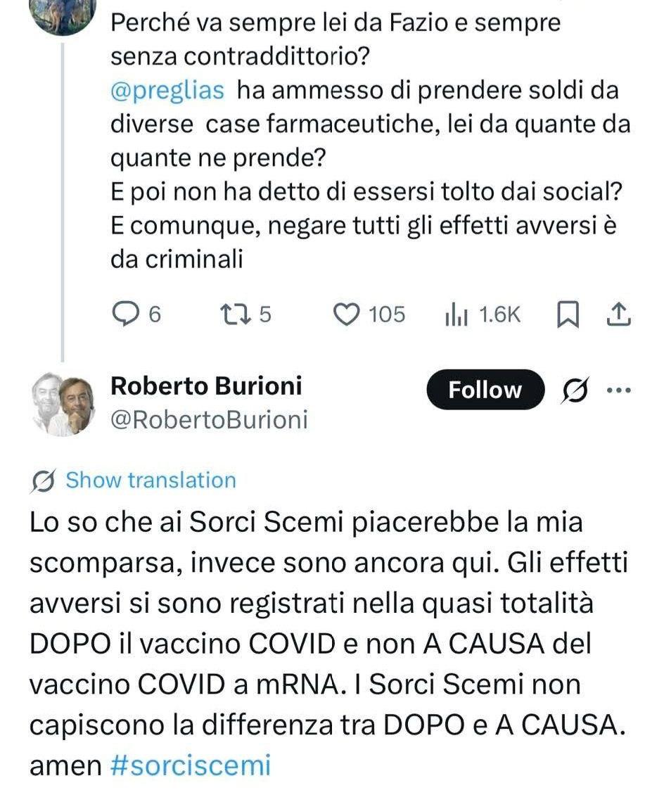Open the three-dots more options menu
This screenshot has width=664, height=795.
(618, 390)
